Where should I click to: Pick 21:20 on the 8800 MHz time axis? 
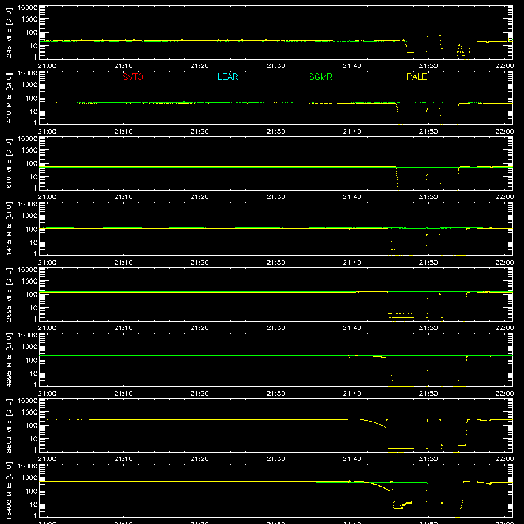(200, 459)
